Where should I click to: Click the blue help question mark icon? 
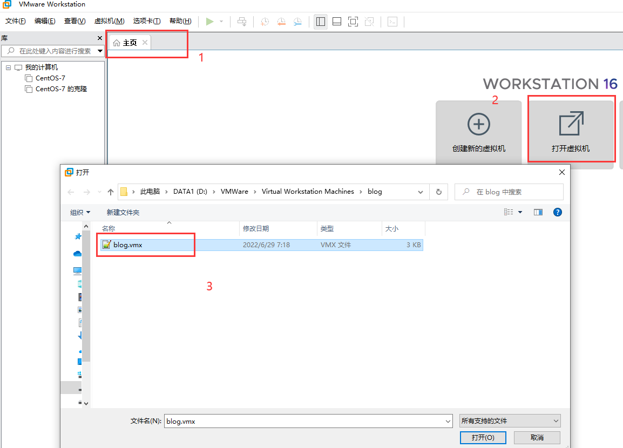coord(558,212)
